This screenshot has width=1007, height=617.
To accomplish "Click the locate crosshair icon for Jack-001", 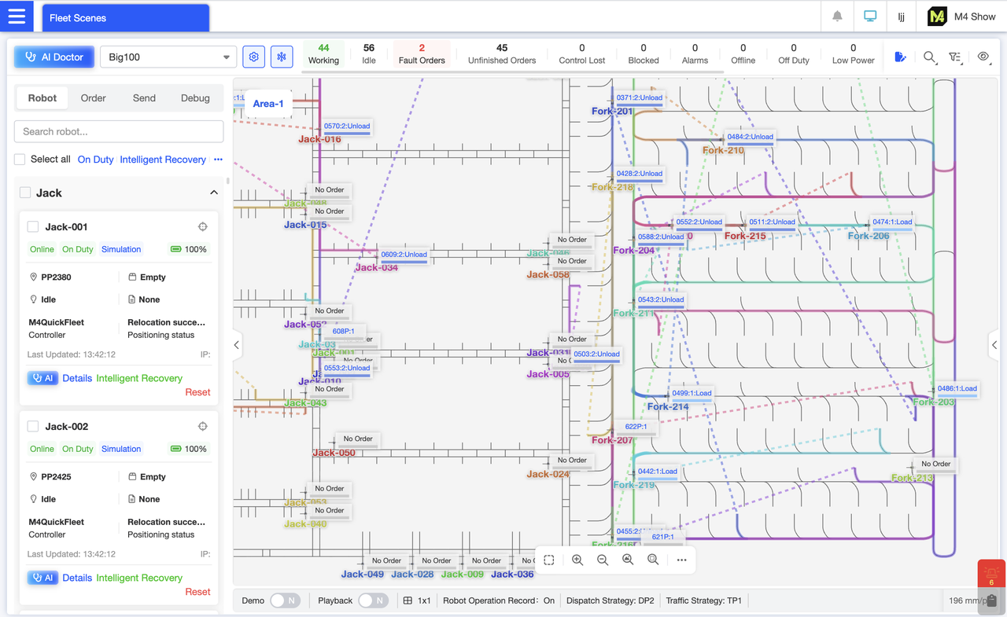I will click(x=202, y=226).
